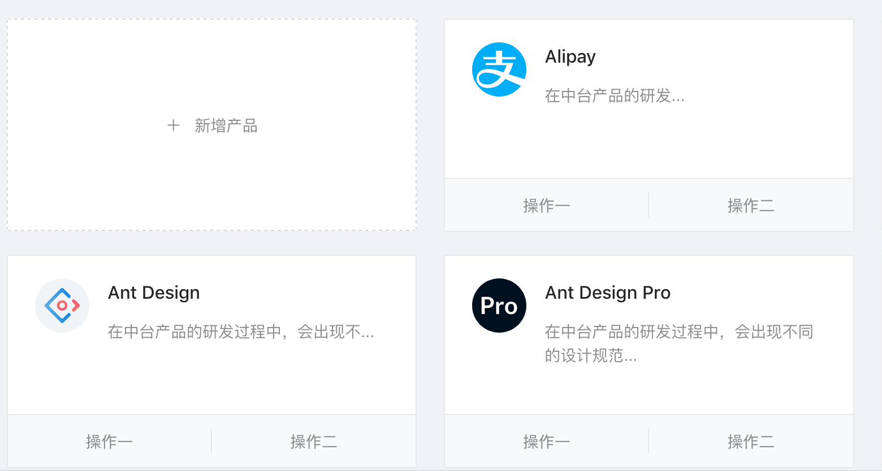The width and height of the screenshot is (882, 471).
Task: Click 操作二 on the Ant Design card
Action: pos(314,441)
